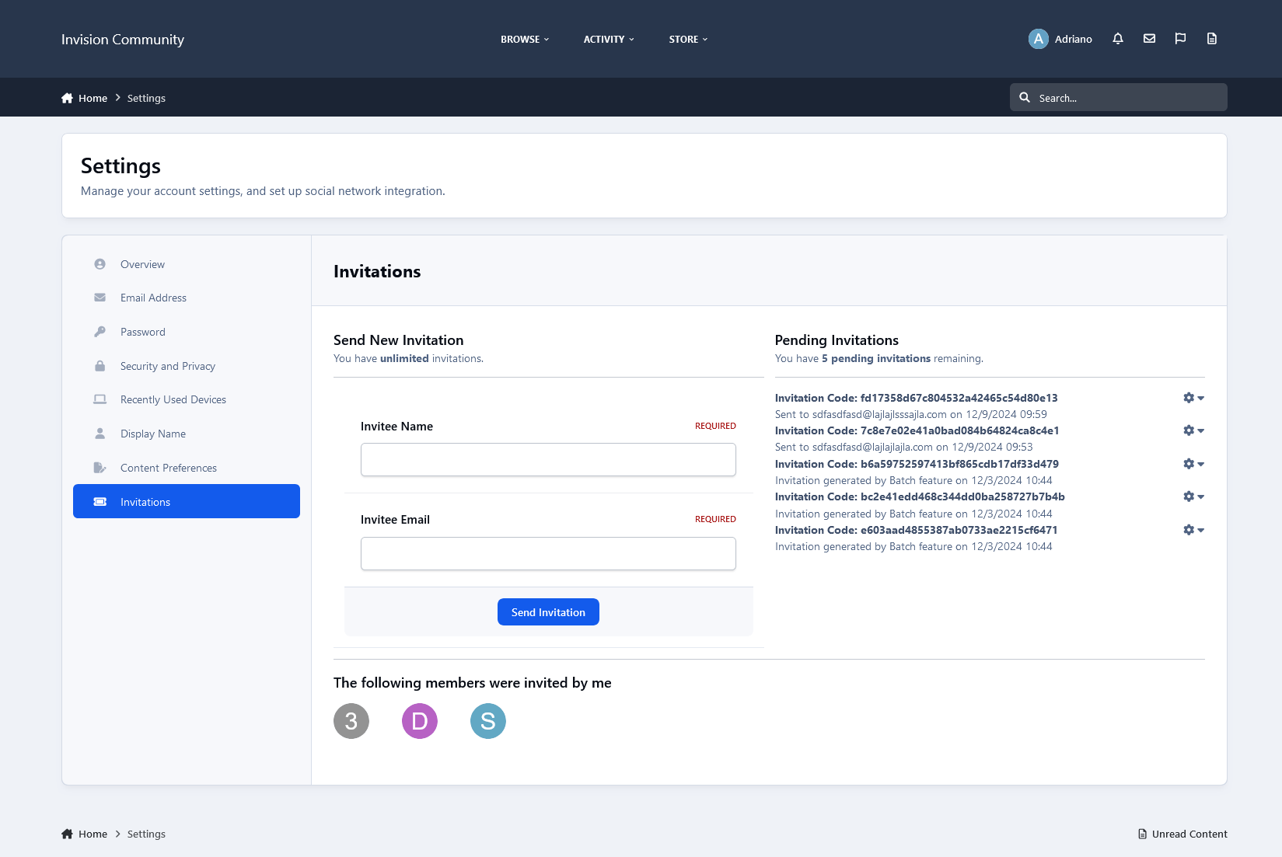
Task: Open the messages envelope icon in header
Action: click(1149, 38)
